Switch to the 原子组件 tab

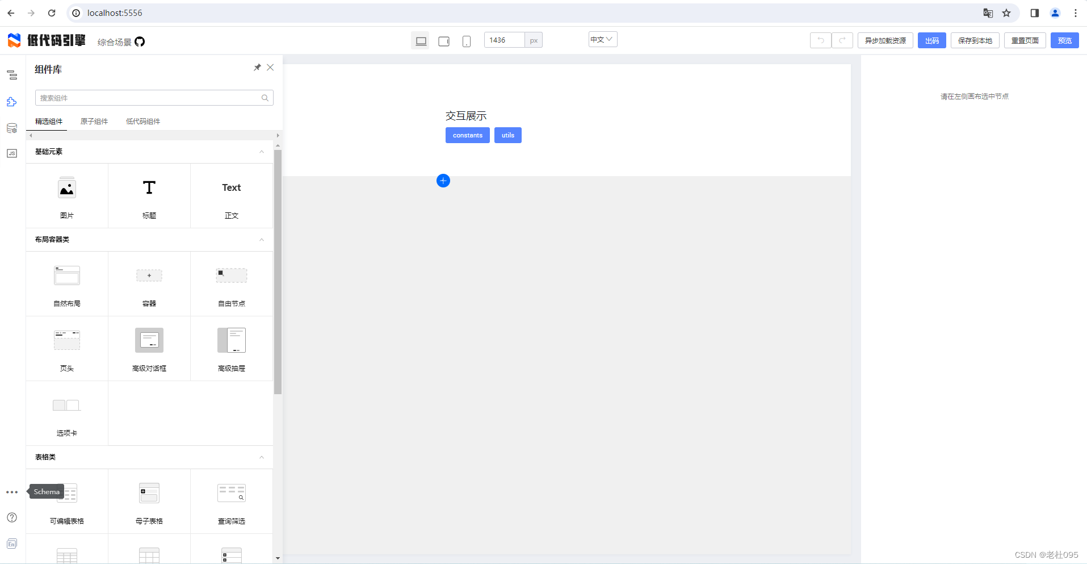pos(94,122)
